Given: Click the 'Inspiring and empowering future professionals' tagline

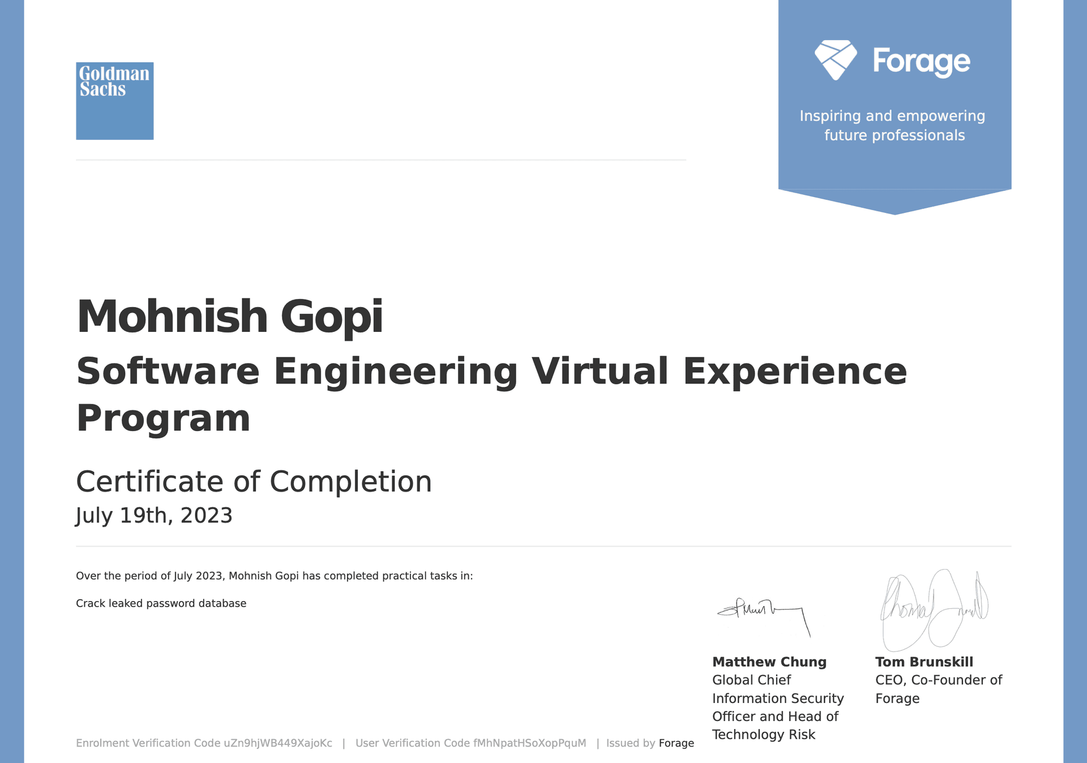Looking at the screenshot, I should (893, 126).
